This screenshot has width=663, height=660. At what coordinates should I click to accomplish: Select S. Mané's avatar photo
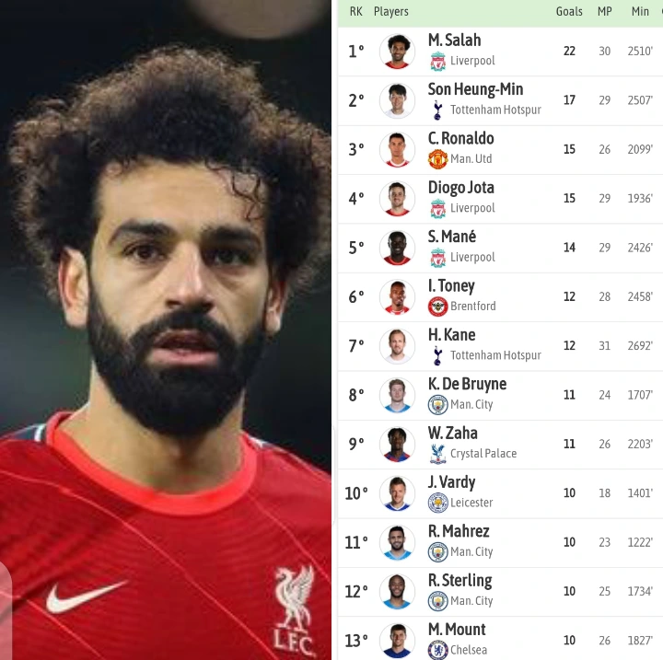pyautogui.click(x=397, y=249)
